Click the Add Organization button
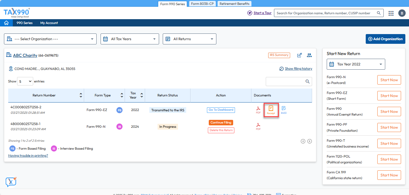 (x=386, y=39)
